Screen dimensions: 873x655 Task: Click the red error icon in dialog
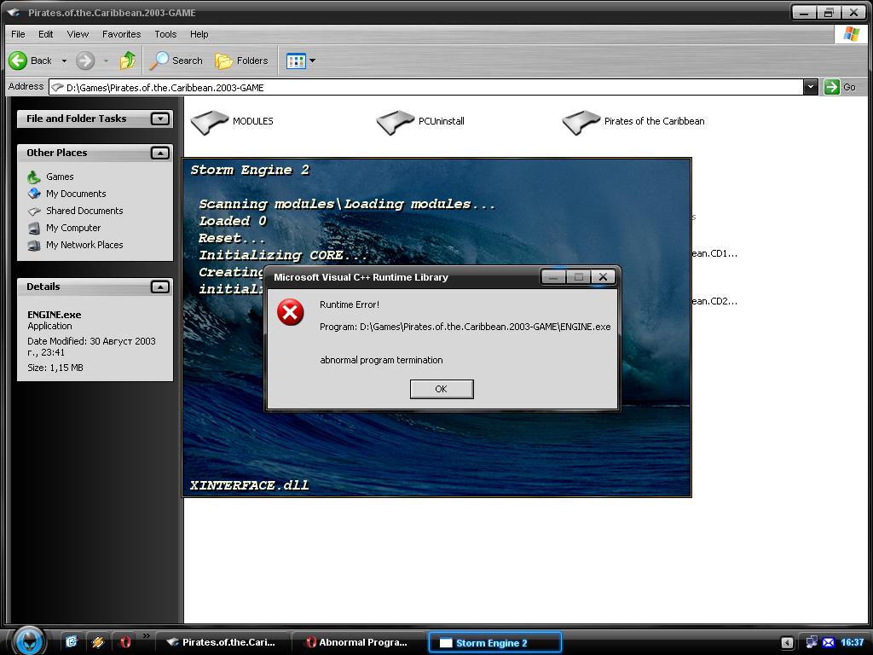coord(290,312)
